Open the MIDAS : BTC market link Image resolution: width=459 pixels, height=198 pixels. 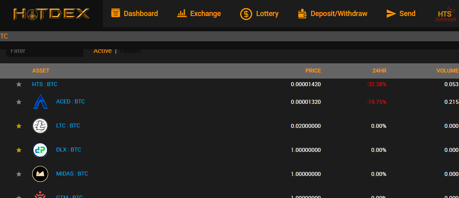[x=72, y=174]
